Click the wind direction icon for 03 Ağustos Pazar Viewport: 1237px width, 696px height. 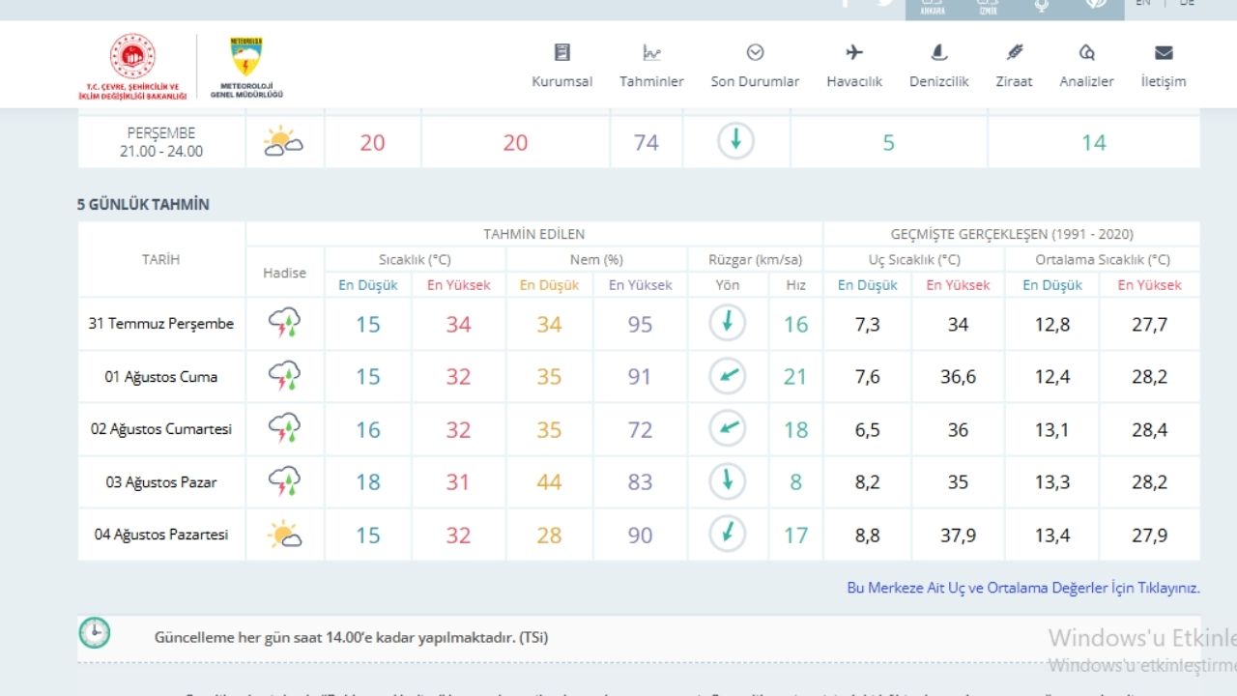(727, 481)
